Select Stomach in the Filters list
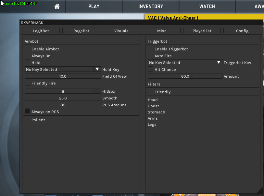 point(157,112)
